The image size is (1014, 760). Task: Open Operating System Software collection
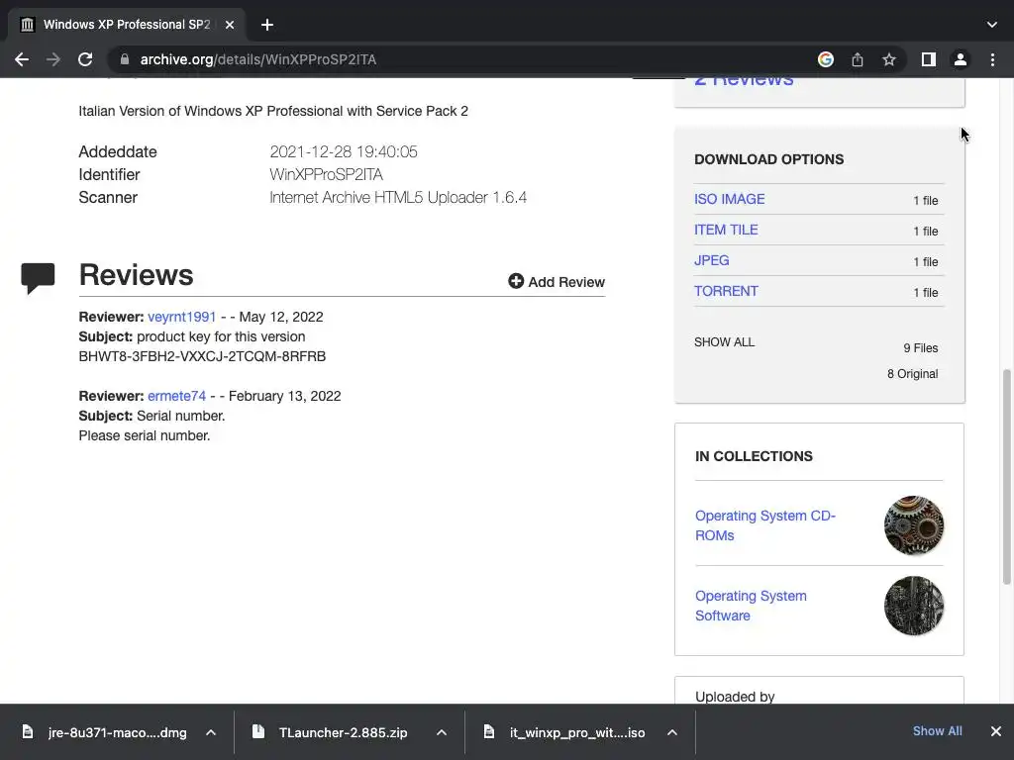tap(751, 606)
